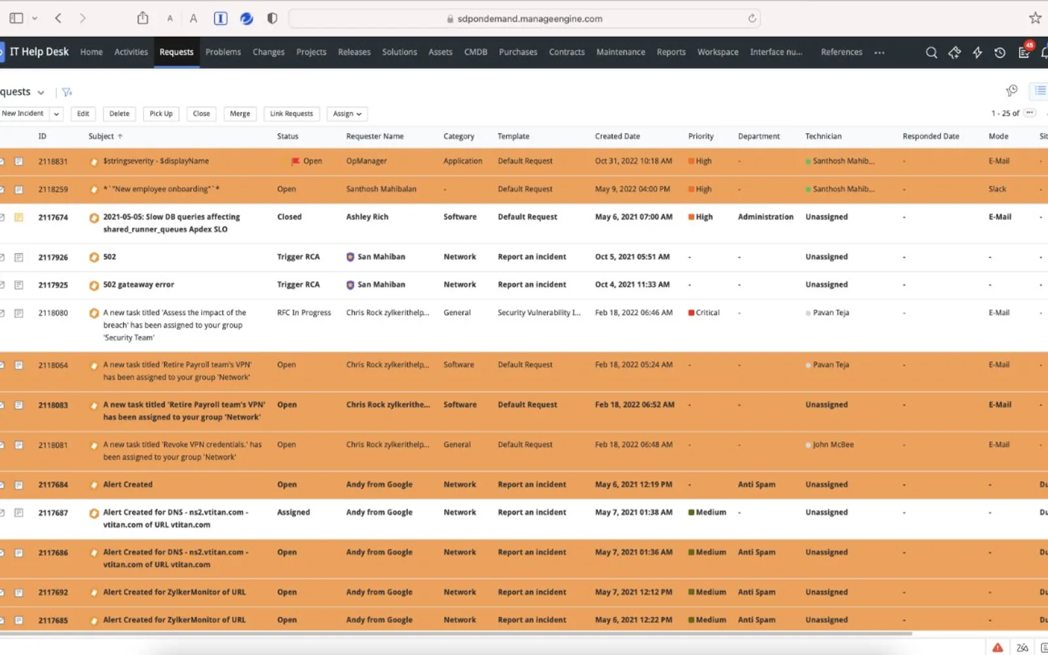Open the CMDB tab
1048x655 pixels.
coord(476,52)
